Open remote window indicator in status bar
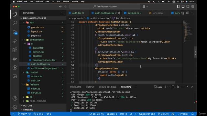The height and width of the screenshot is (116, 207). (x=13, y=114)
